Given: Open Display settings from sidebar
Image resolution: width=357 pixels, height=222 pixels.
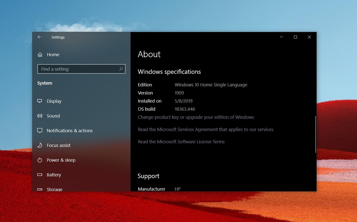Looking at the screenshot, I should tap(54, 101).
